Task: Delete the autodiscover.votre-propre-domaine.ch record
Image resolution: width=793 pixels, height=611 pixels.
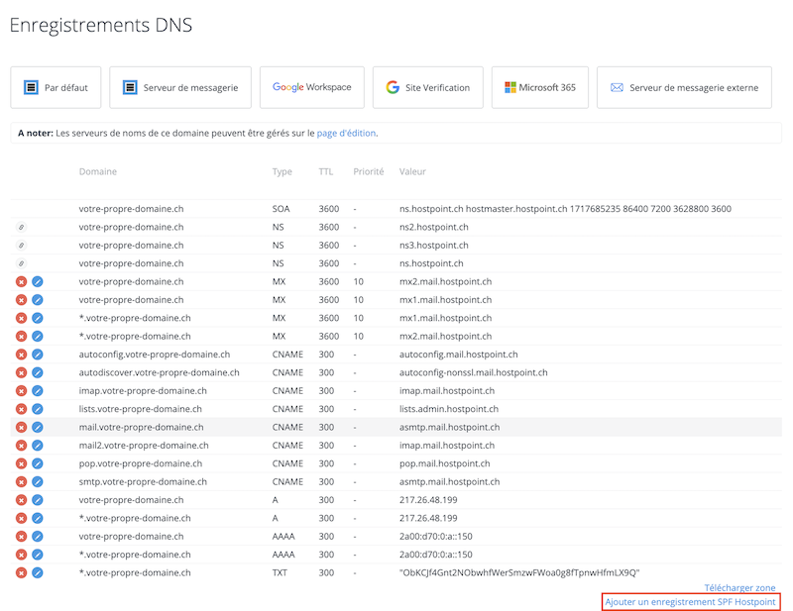Action: [x=21, y=372]
